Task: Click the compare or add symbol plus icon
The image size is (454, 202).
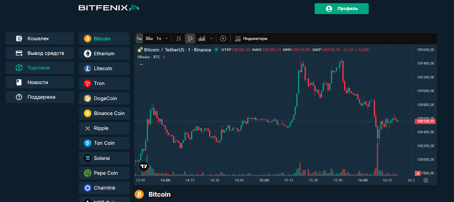Action: tap(223, 39)
